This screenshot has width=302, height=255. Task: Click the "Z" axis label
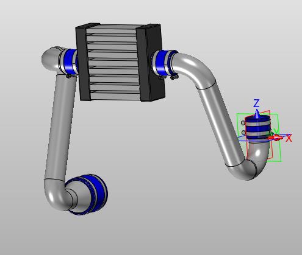click(x=257, y=103)
